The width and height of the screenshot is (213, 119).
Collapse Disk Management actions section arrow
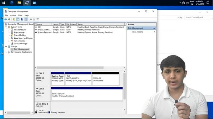tap(154, 28)
